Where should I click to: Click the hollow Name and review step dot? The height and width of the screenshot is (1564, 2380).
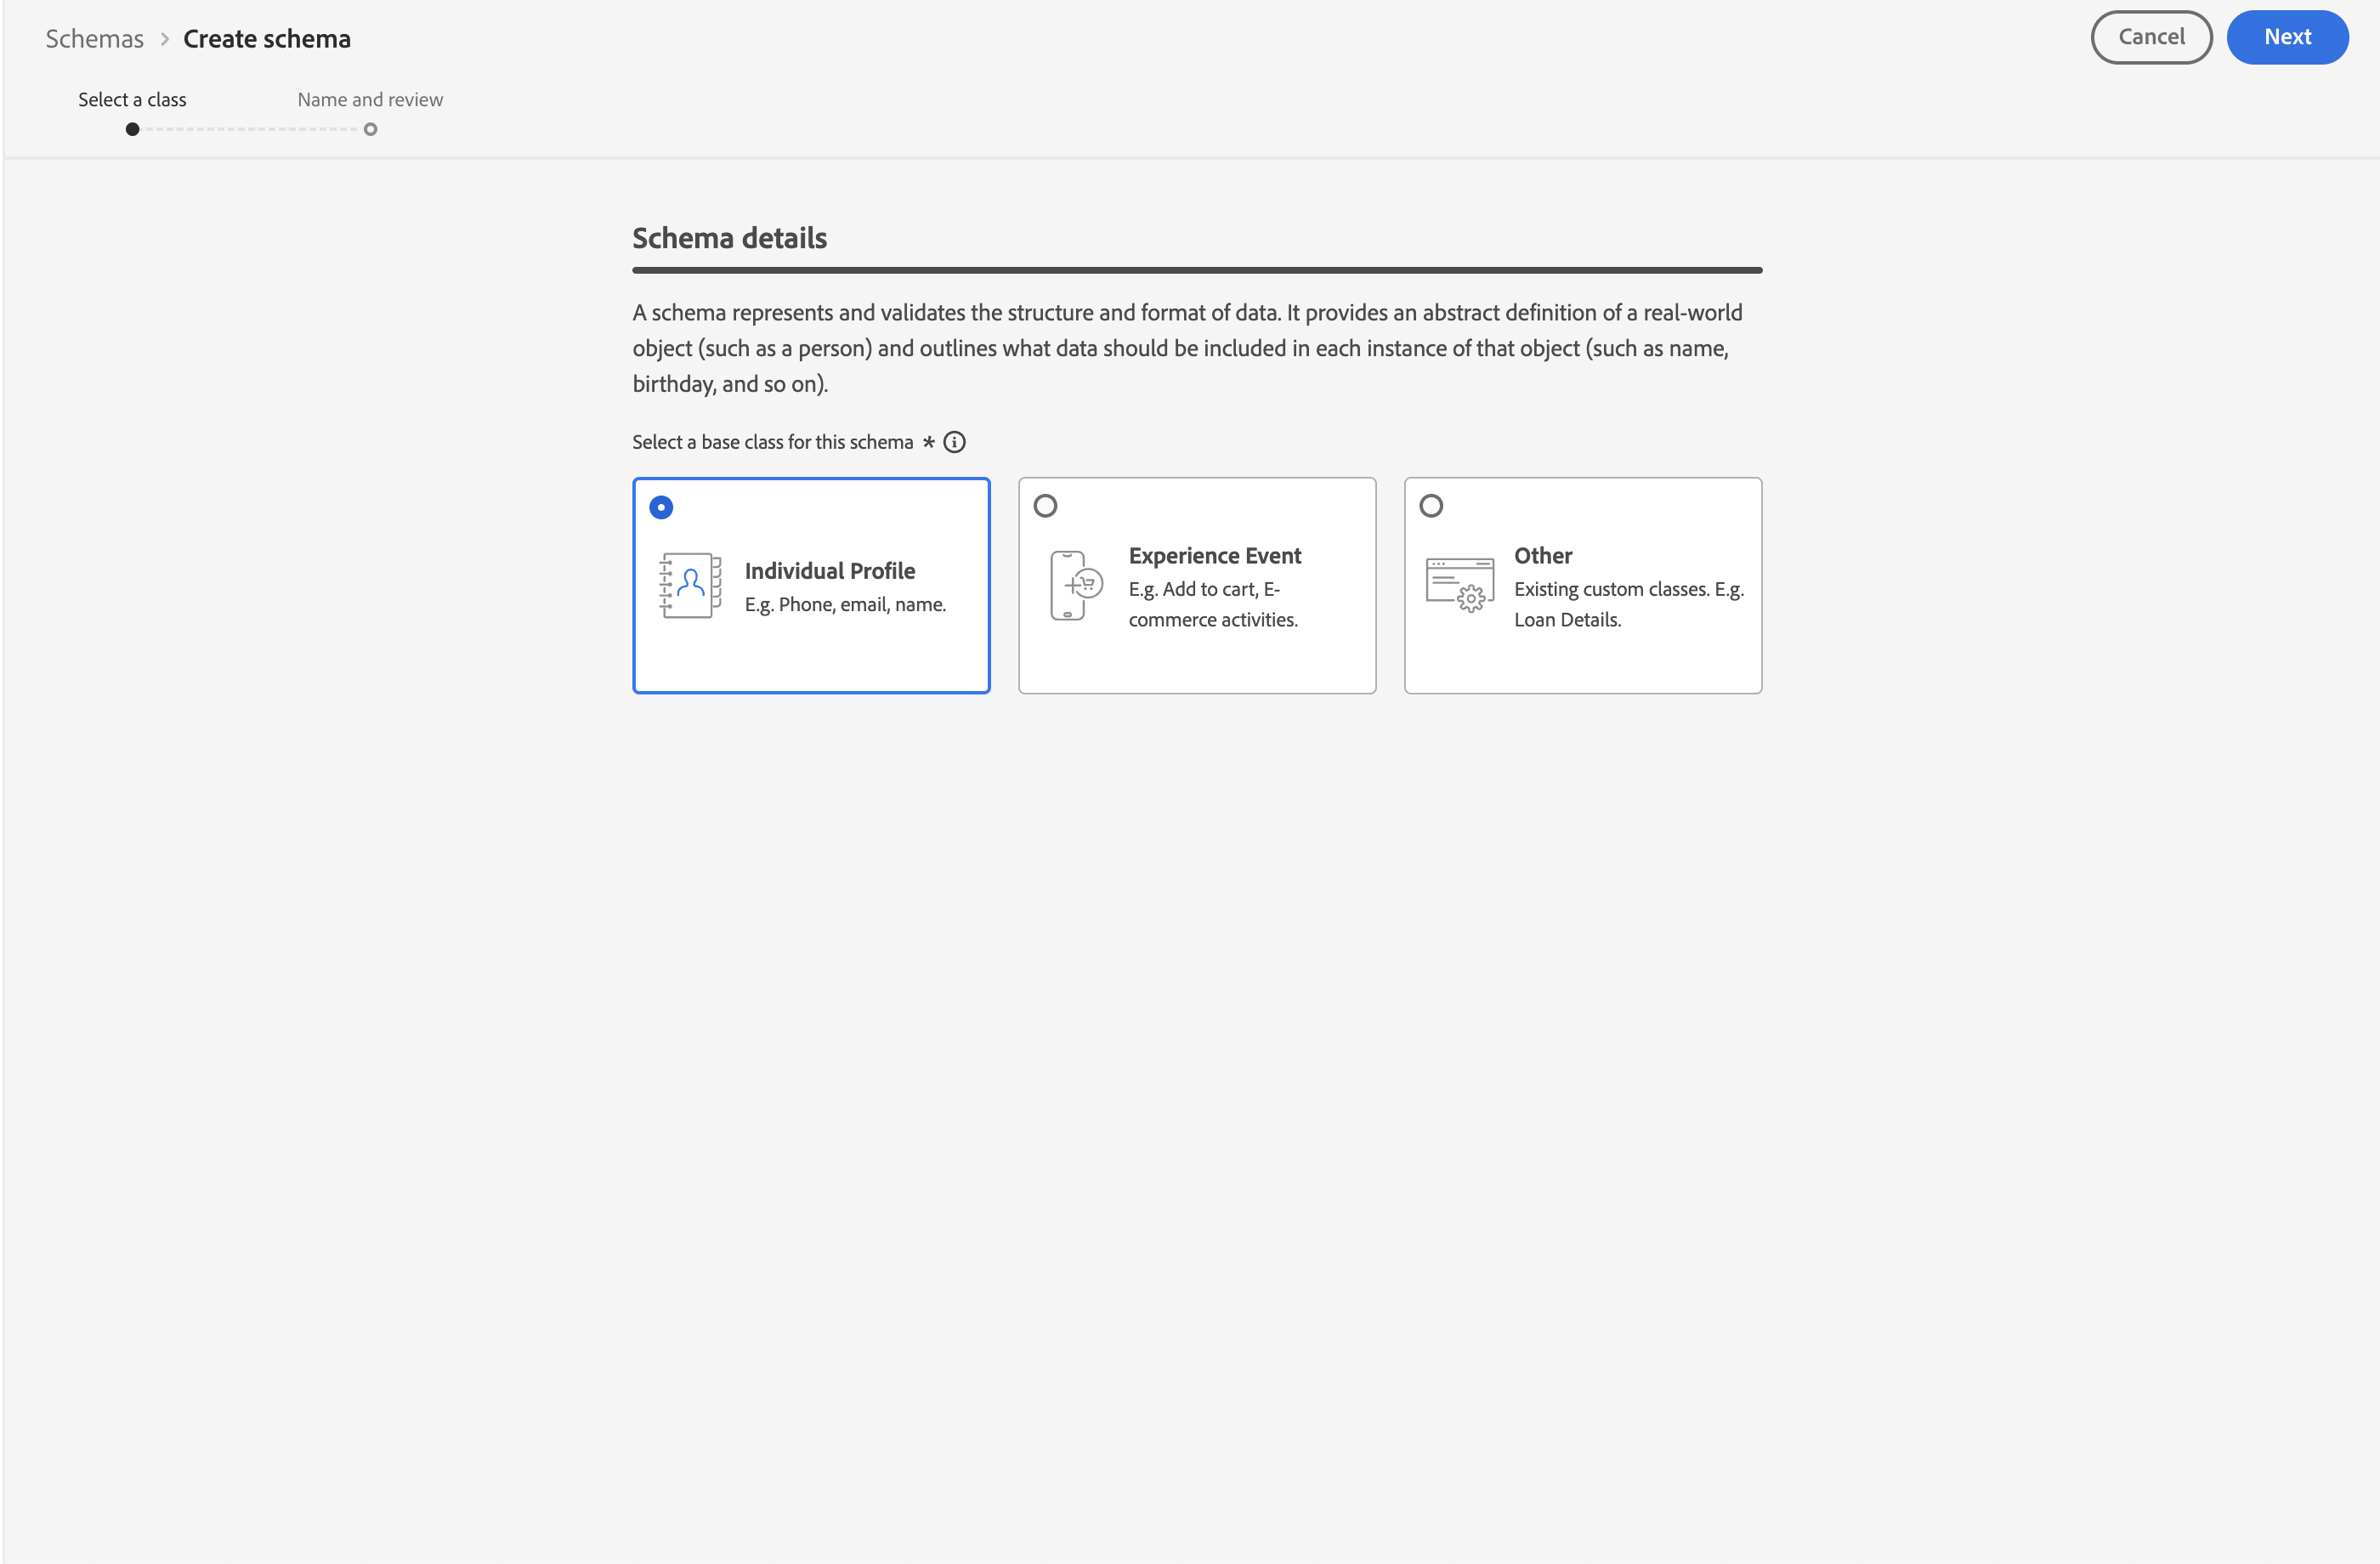click(x=370, y=129)
